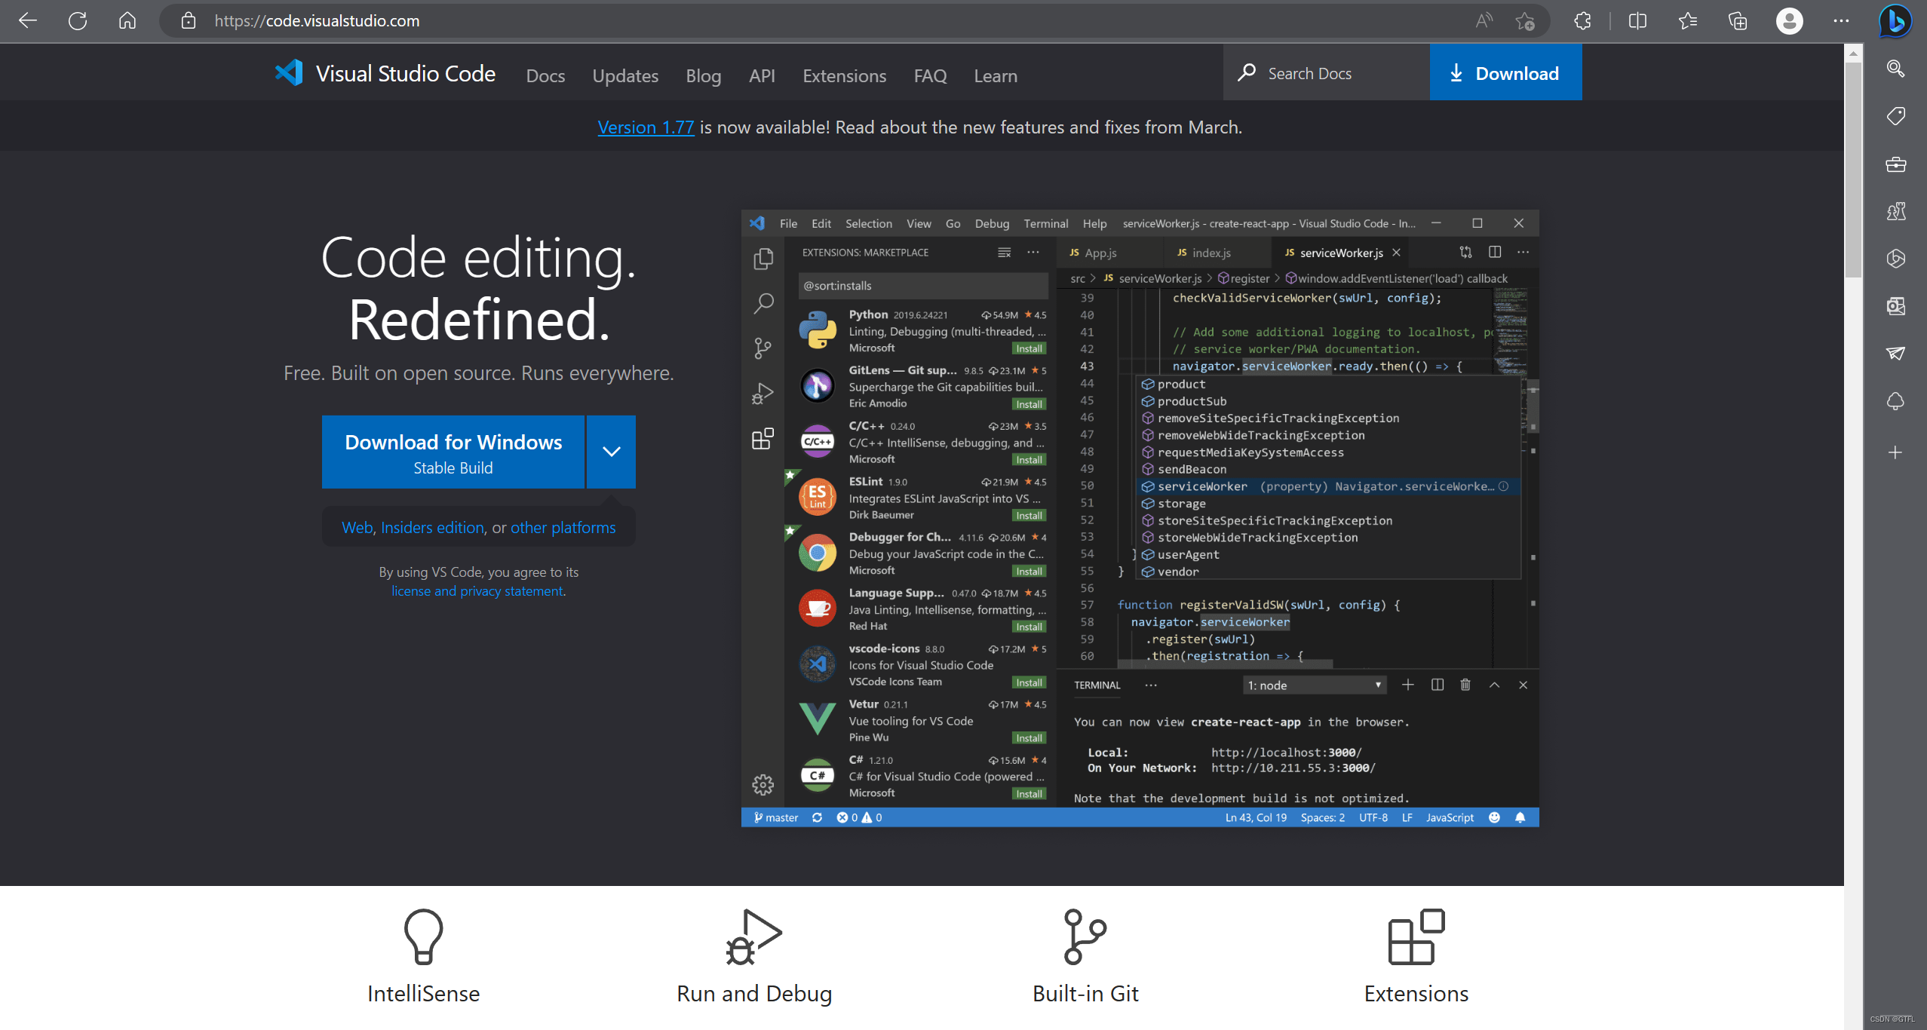Screen dimensions: 1927x1030
Task: Open the Updates page
Action: click(x=625, y=76)
